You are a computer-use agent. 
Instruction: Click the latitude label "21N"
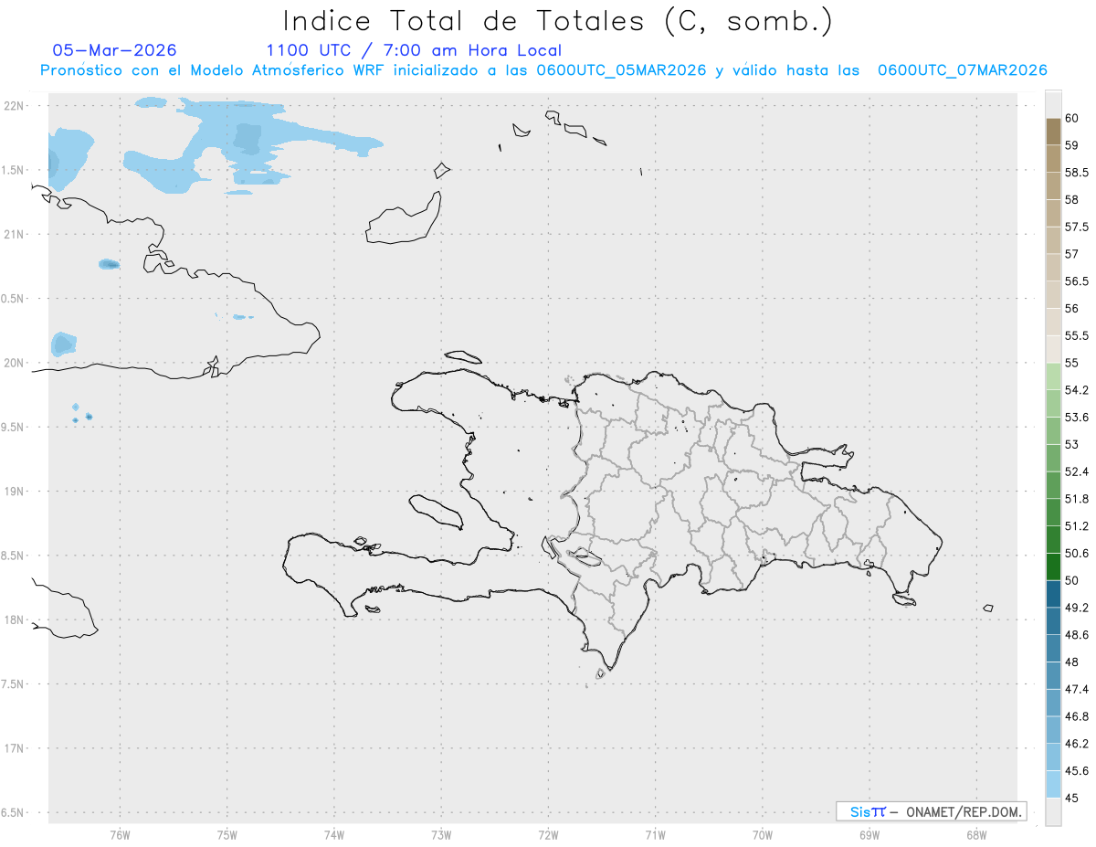[x=16, y=234]
